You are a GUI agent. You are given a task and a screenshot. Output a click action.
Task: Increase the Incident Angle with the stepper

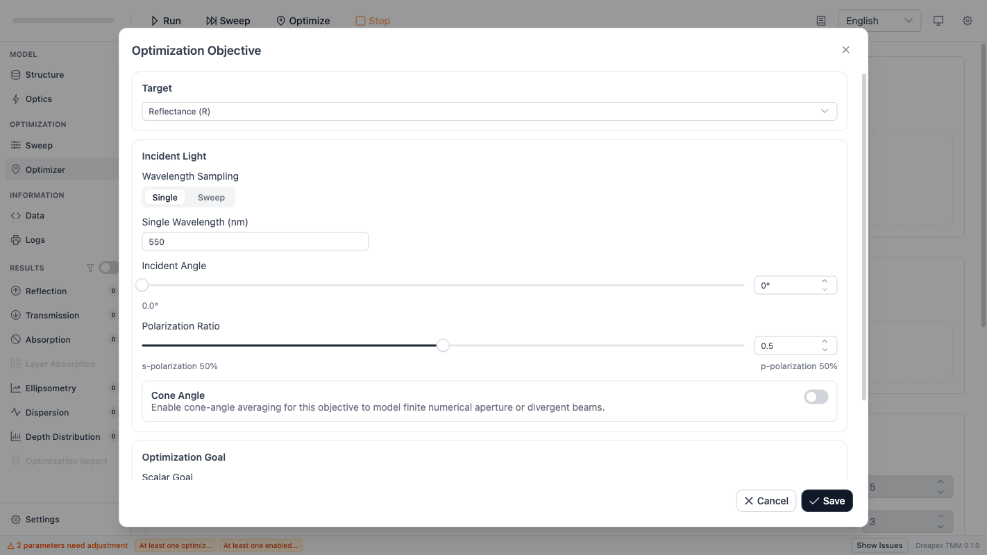click(825, 281)
